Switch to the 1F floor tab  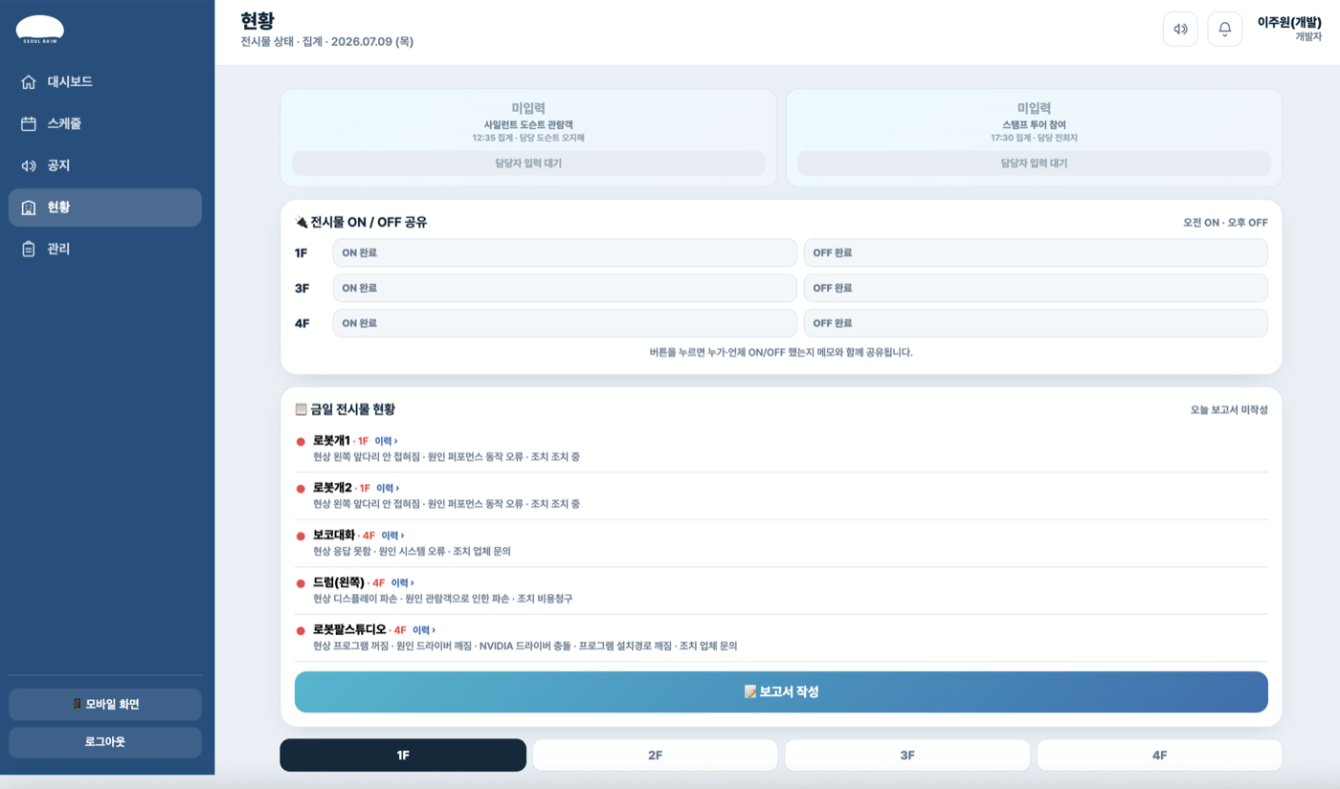click(x=403, y=755)
